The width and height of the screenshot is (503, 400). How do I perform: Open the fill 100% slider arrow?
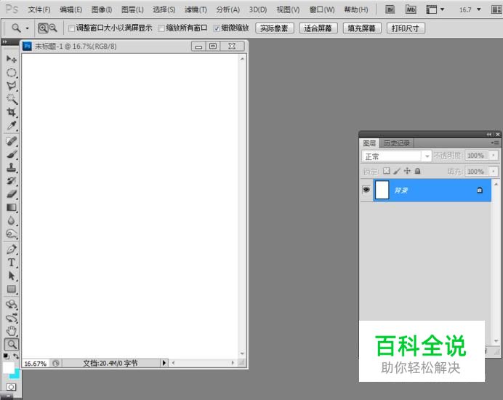(494, 172)
